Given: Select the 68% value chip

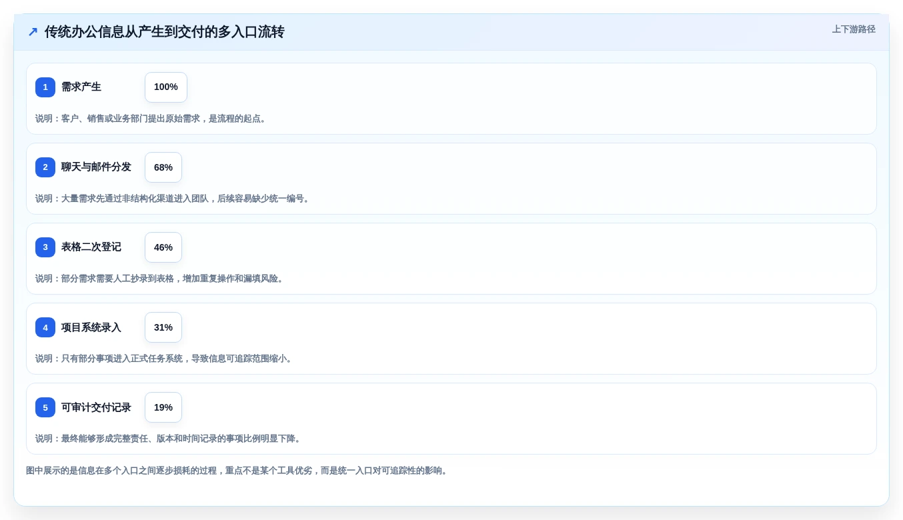Looking at the screenshot, I should click(x=163, y=167).
